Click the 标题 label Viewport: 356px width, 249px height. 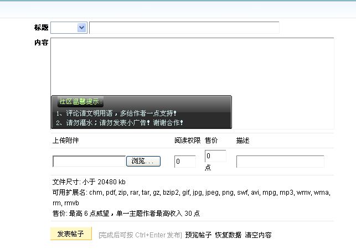pyautogui.click(x=41, y=28)
